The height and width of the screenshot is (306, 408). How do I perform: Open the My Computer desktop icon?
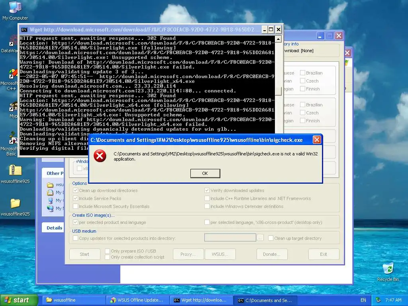tap(15, 11)
